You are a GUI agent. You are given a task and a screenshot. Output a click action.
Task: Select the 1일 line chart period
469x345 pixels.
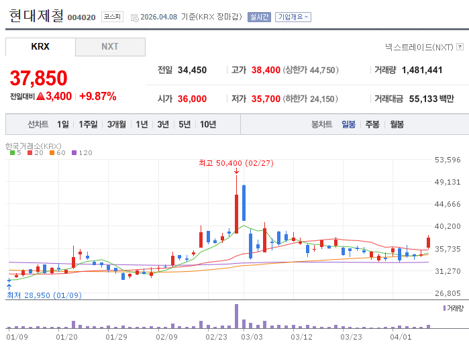pos(63,124)
